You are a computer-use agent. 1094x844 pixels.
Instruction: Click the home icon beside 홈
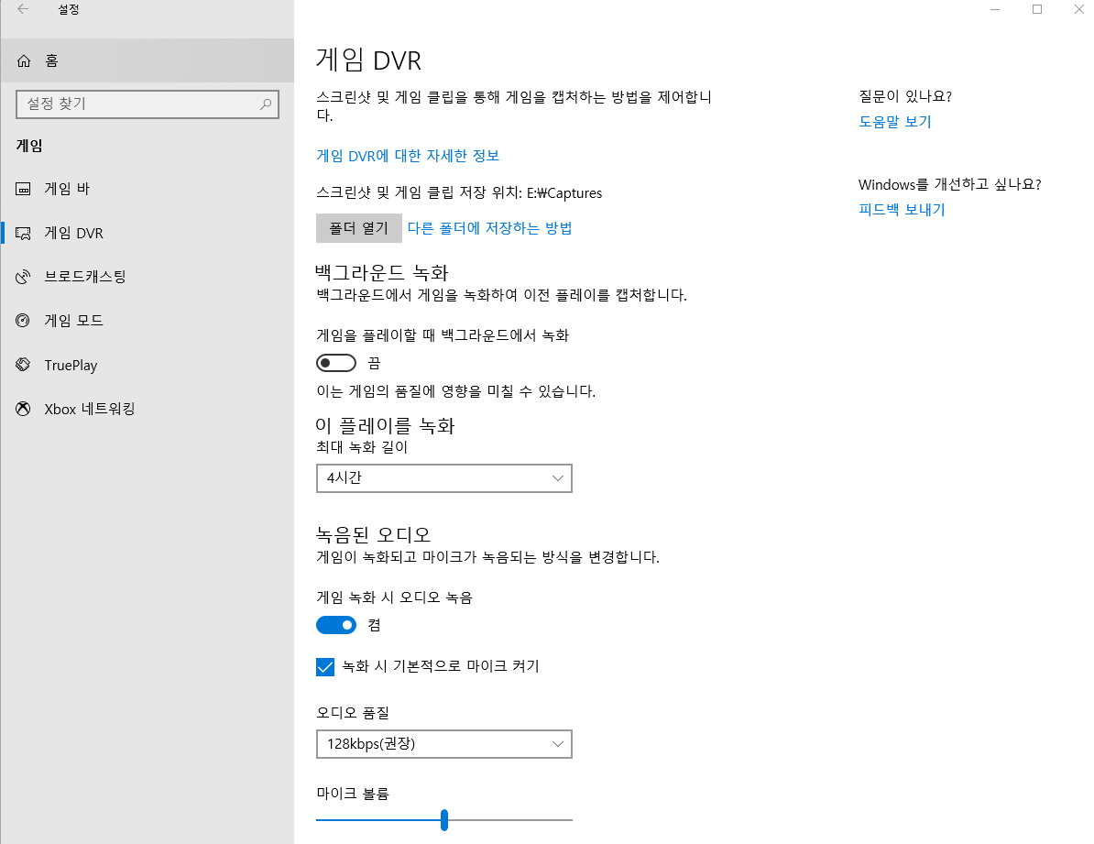24,60
